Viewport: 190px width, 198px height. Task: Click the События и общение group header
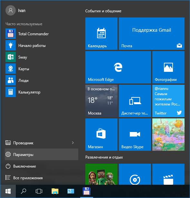(x=103, y=11)
